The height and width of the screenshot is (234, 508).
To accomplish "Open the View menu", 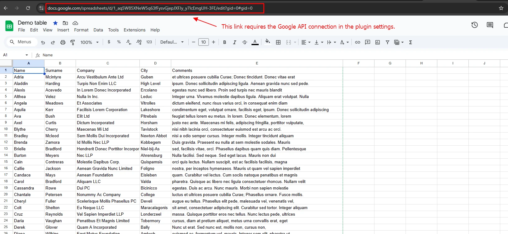I will 48,30.
